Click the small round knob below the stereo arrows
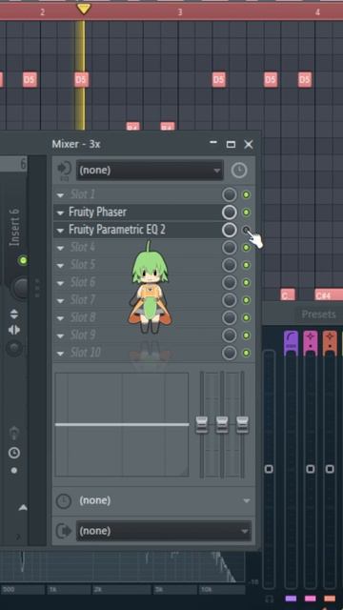The image size is (343, 610). click(x=14, y=348)
